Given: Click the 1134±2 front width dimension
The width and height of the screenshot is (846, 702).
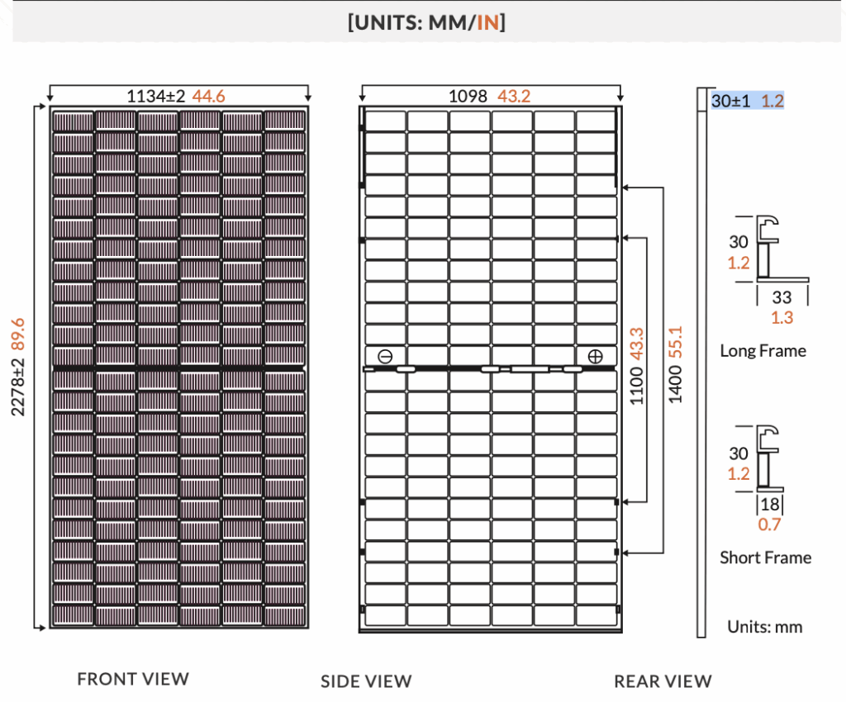Looking at the screenshot, I should [x=175, y=97].
